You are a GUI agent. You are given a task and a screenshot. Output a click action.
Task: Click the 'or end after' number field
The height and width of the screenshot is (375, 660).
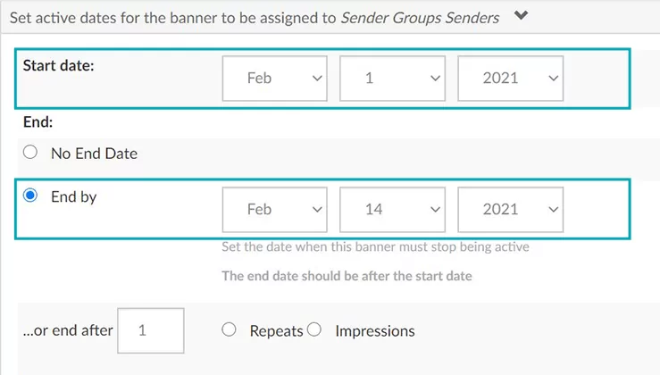(150, 330)
